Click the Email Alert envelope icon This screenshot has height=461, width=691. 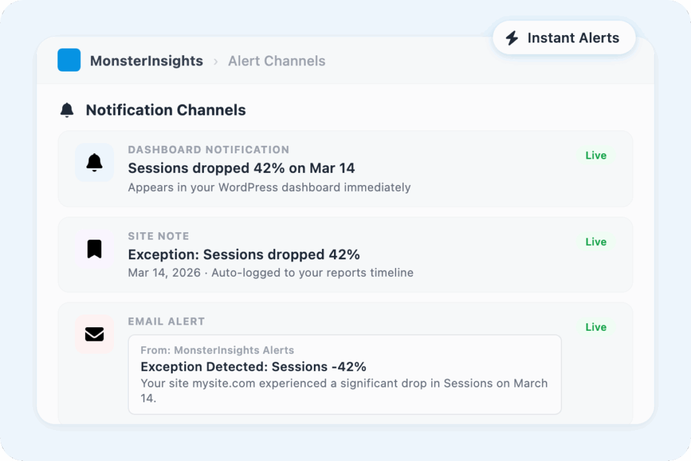click(94, 334)
